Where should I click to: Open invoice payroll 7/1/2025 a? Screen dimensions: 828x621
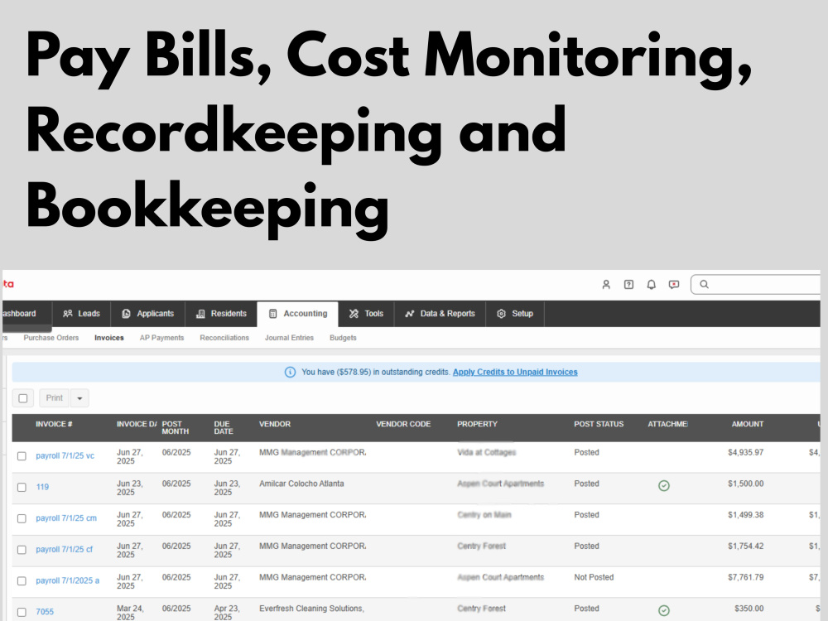click(68, 580)
